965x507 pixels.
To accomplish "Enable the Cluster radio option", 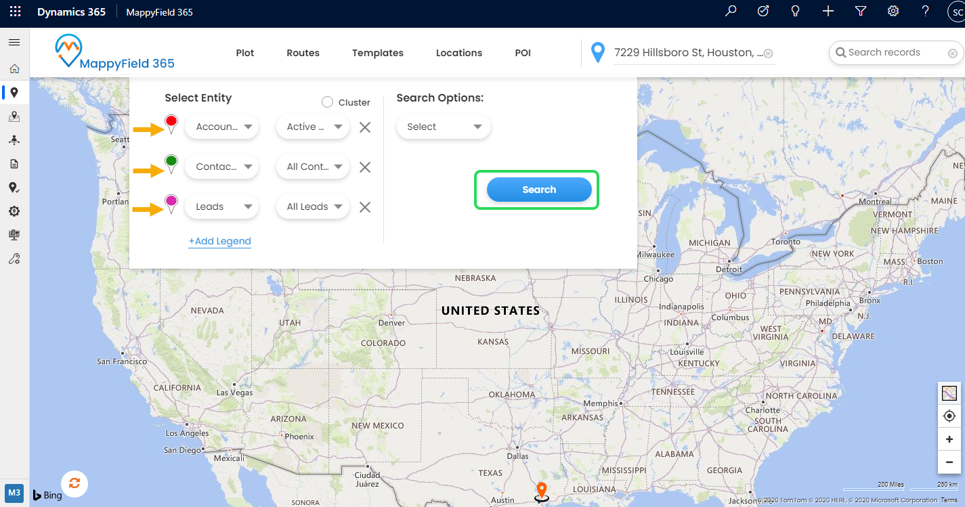I will click(x=327, y=102).
